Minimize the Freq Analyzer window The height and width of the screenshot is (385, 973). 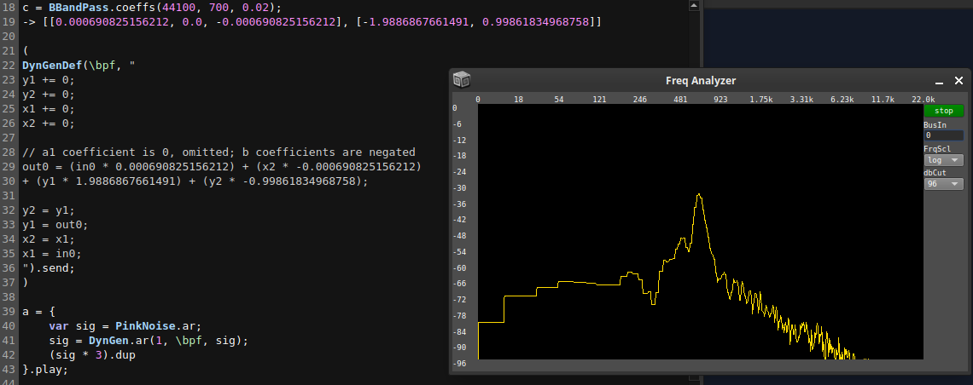[x=939, y=82]
